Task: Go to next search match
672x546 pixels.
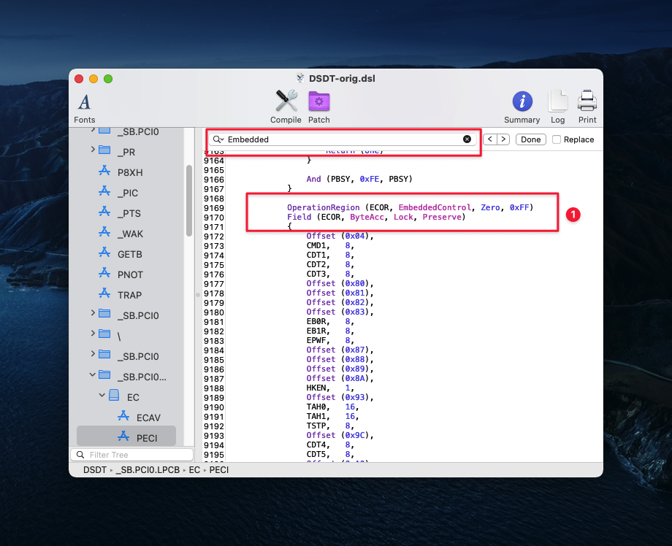Action: (x=503, y=139)
